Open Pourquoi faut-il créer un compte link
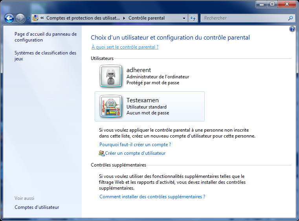The height and width of the screenshot is (221, 299). click(135, 145)
